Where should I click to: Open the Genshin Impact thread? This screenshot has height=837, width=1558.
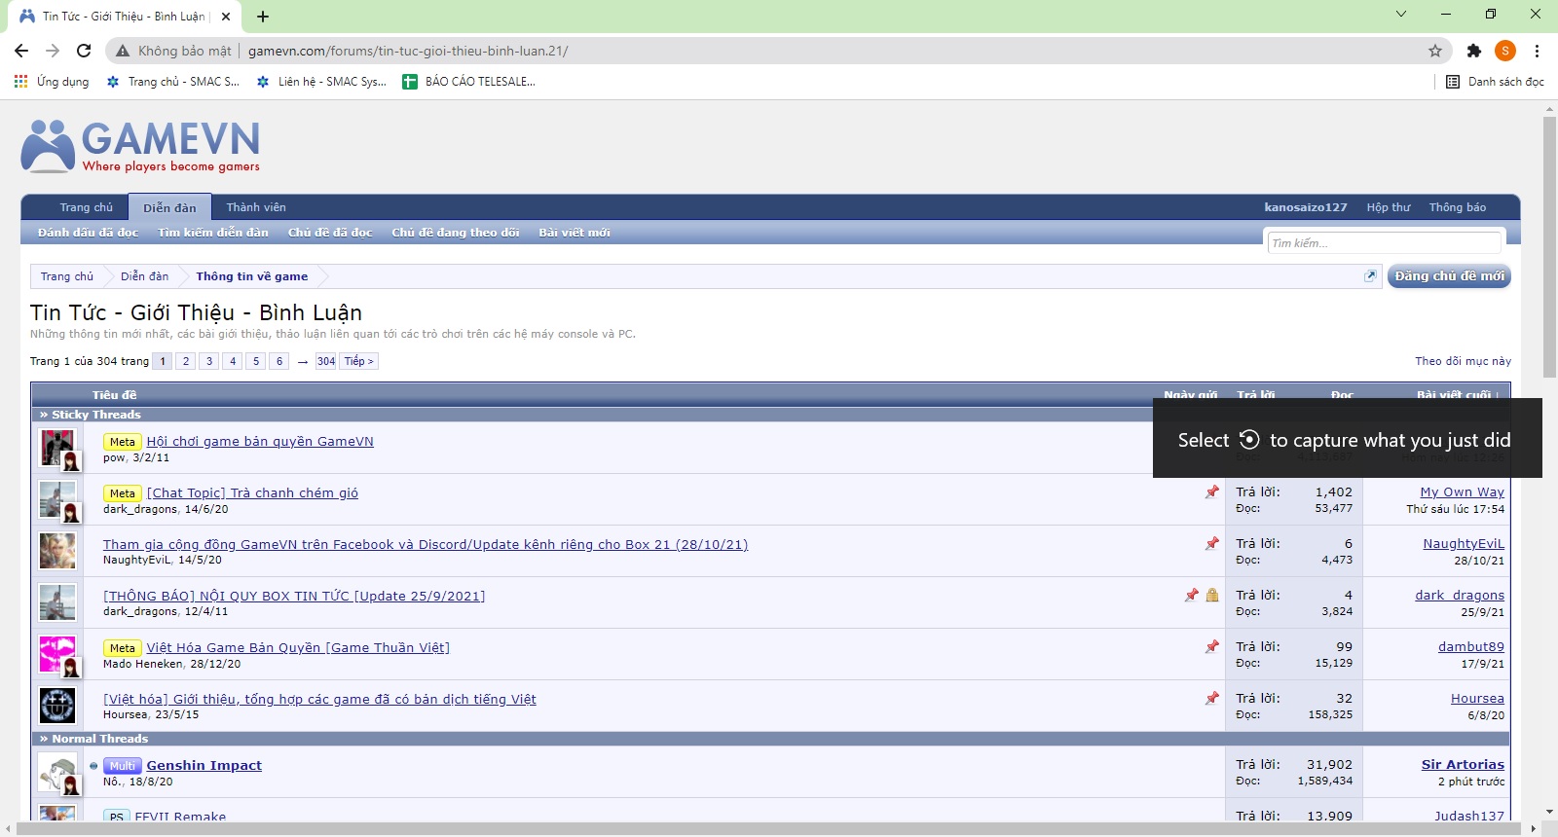204,766
